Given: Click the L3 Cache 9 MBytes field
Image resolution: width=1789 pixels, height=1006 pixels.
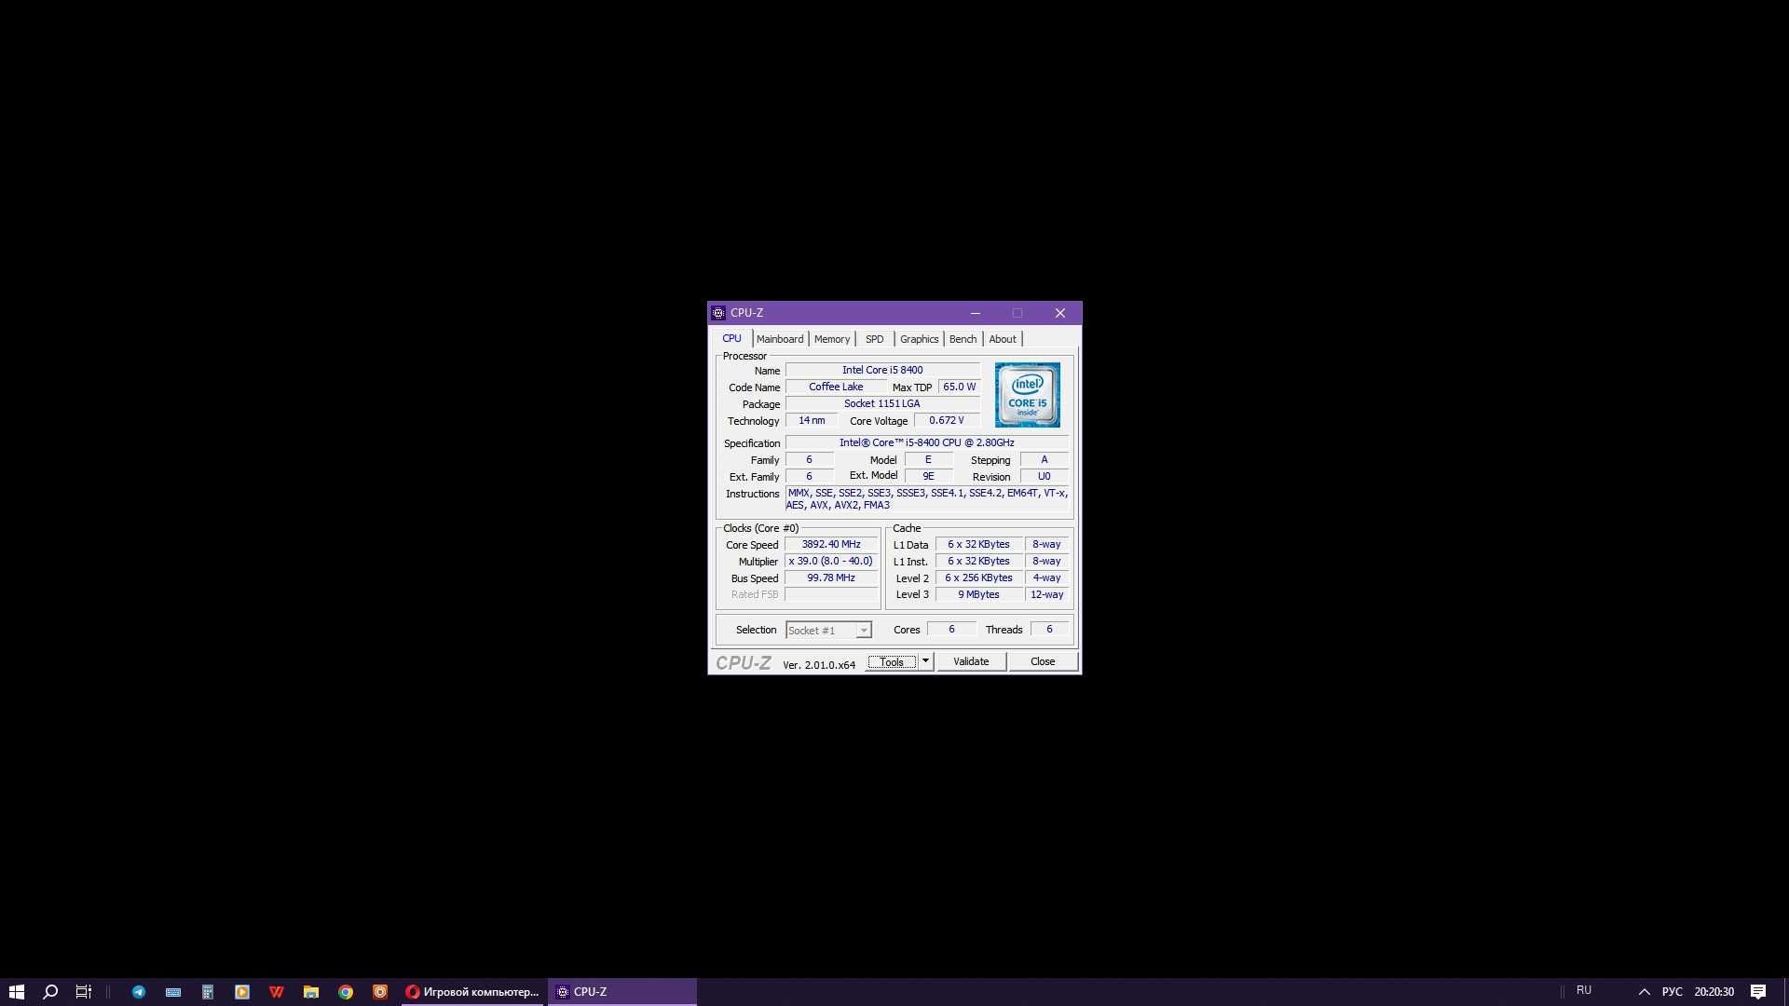Looking at the screenshot, I should tap(978, 594).
